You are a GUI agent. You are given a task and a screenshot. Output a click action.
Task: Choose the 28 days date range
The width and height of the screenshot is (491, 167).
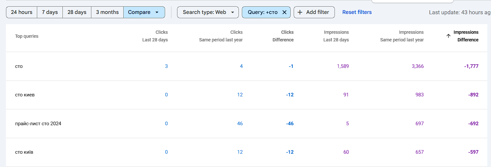[x=77, y=12]
